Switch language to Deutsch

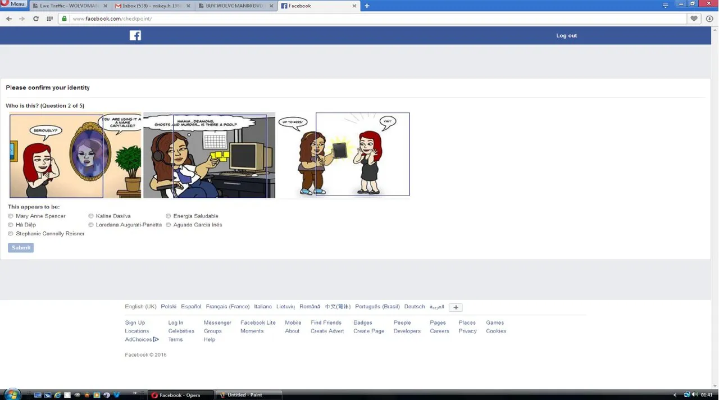click(x=415, y=307)
